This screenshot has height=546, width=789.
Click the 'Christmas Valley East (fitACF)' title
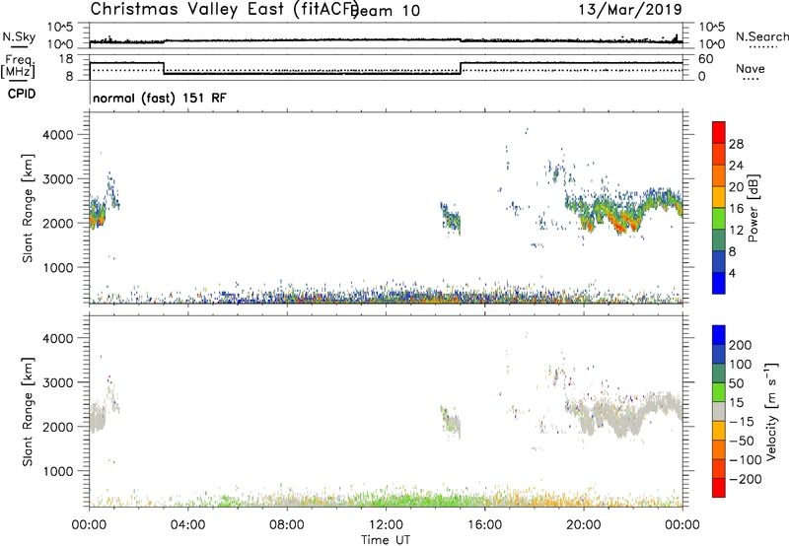224,9
